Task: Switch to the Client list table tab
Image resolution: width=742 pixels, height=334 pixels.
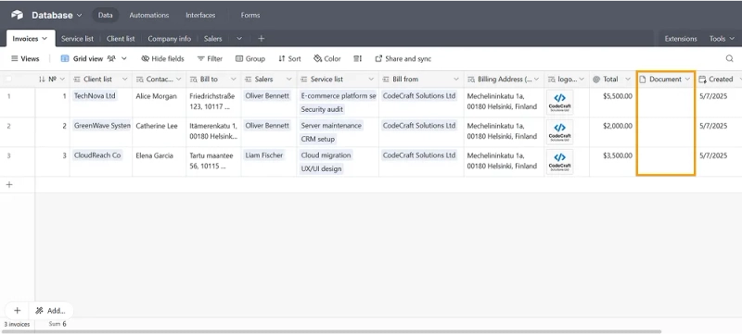Action: point(121,39)
